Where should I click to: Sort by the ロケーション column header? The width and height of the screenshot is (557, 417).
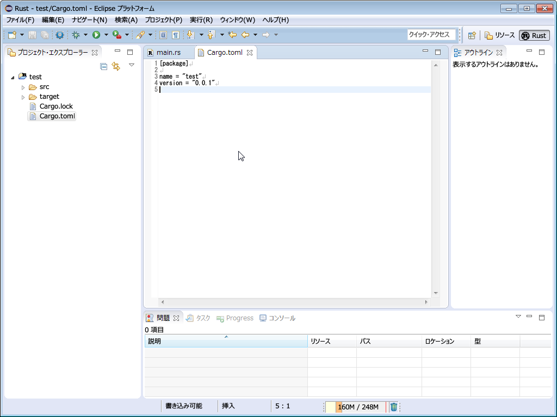[446, 341]
